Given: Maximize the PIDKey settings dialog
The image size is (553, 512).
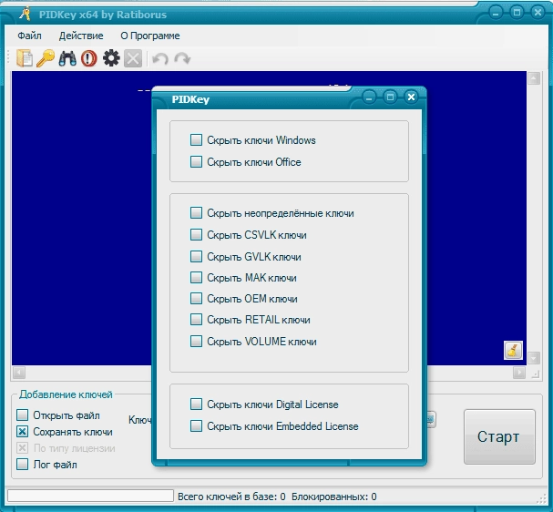Looking at the screenshot, I should pyautogui.click(x=390, y=97).
